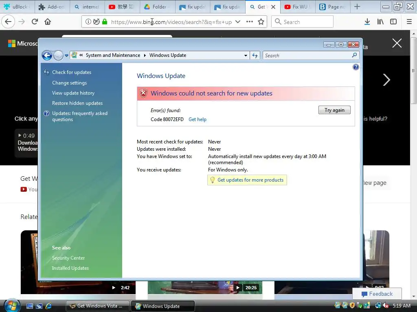This screenshot has height=312, width=417.
Task: Click the site information icon in URL bar
Action: (x=88, y=22)
